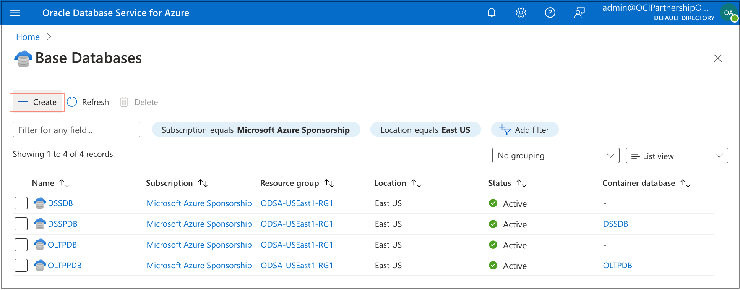The height and width of the screenshot is (290, 740).
Task: Edit the Location equals East US filter
Action: click(x=425, y=130)
